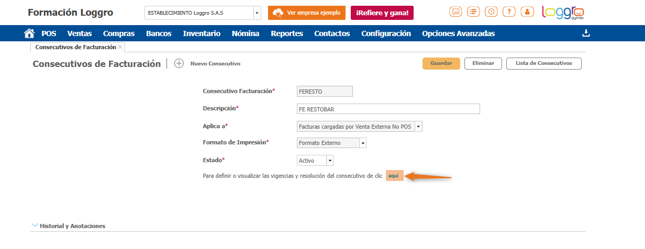Click the Descripción input field
This screenshot has height=249, width=645.
click(x=388, y=109)
